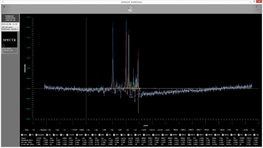Open the KOWALIK AGNIESZKA patient header

coord(10,18)
